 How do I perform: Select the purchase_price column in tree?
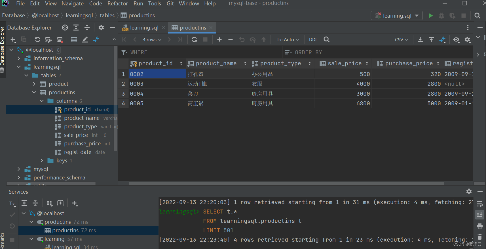[x=82, y=144]
